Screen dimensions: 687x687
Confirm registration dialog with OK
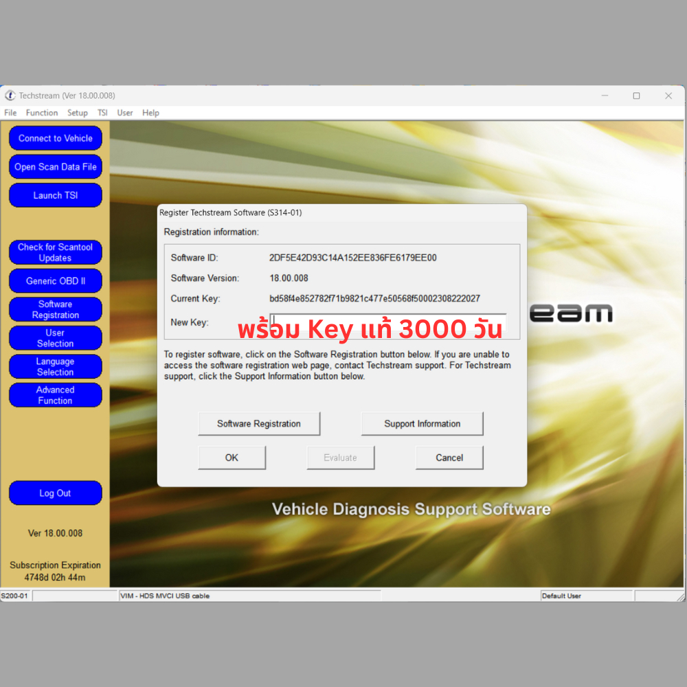coord(232,458)
